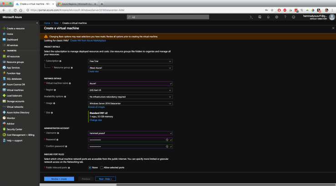Click the user account avatar
Screen dimensions: 336x186
pyautogui.click(x=332, y=17)
